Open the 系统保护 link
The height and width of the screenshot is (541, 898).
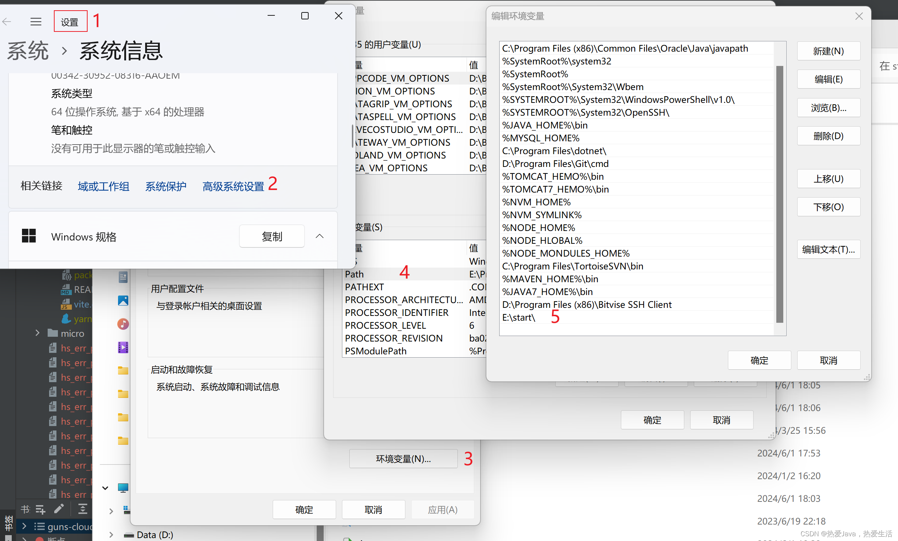click(166, 186)
